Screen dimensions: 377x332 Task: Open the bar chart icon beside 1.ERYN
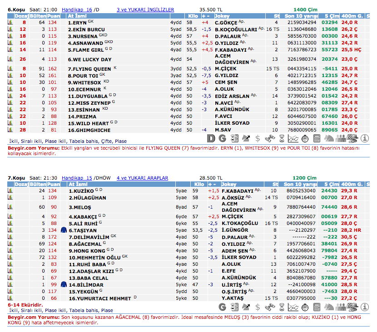[10, 22]
